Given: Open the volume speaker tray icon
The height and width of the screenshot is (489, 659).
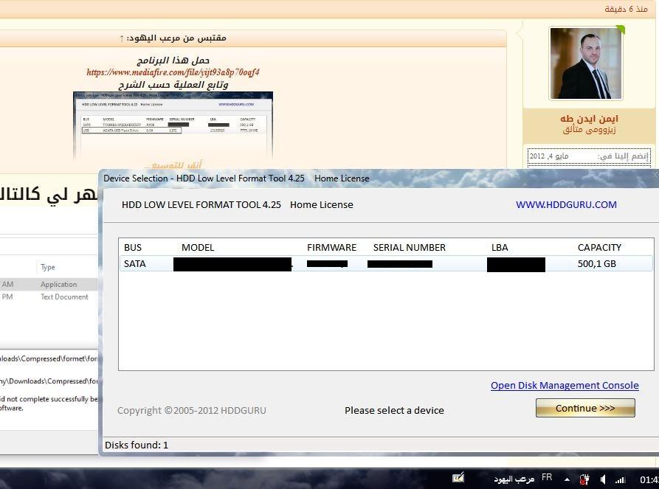Looking at the screenshot, I should [603, 479].
